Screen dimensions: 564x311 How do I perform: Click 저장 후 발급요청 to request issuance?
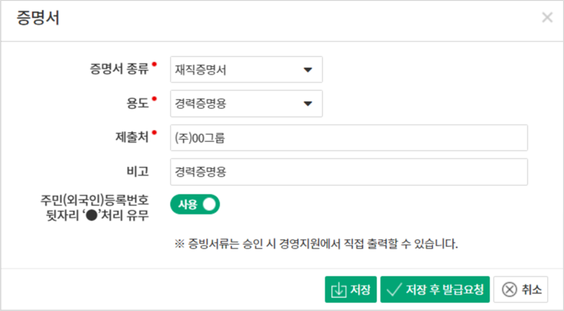(x=435, y=289)
